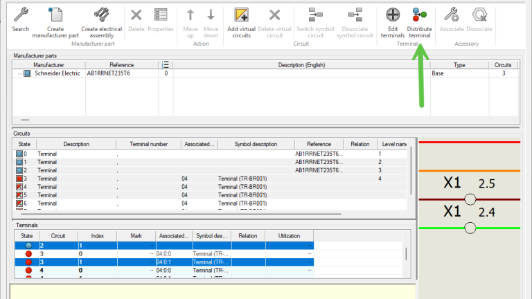Click Create electrical assembly icon
The height and width of the screenshot is (299, 532).
[x=101, y=15]
